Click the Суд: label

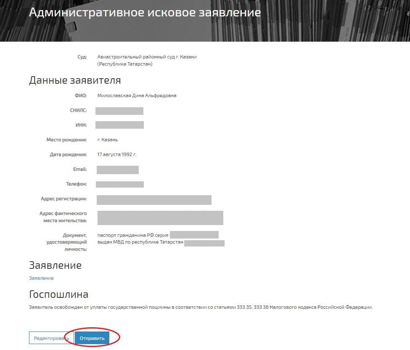click(x=82, y=57)
